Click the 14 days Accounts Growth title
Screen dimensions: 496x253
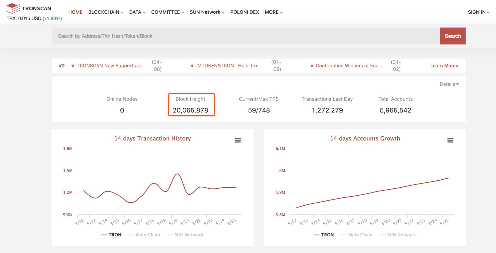coord(365,139)
